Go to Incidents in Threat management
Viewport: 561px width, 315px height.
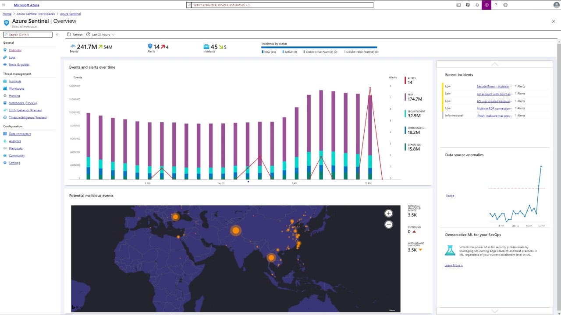tap(15, 81)
